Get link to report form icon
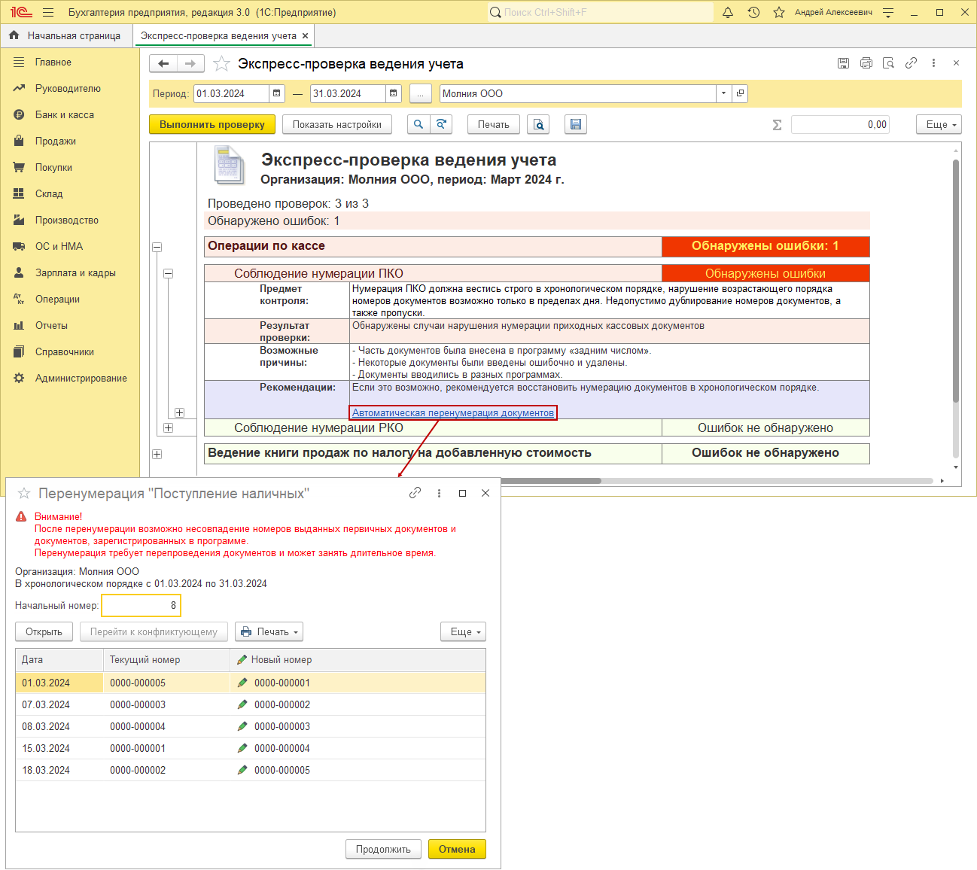Image resolution: width=977 pixels, height=870 pixels. click(912, 63)
